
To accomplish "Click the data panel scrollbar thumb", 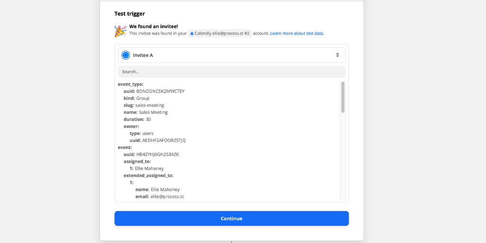I will (343, 97).
